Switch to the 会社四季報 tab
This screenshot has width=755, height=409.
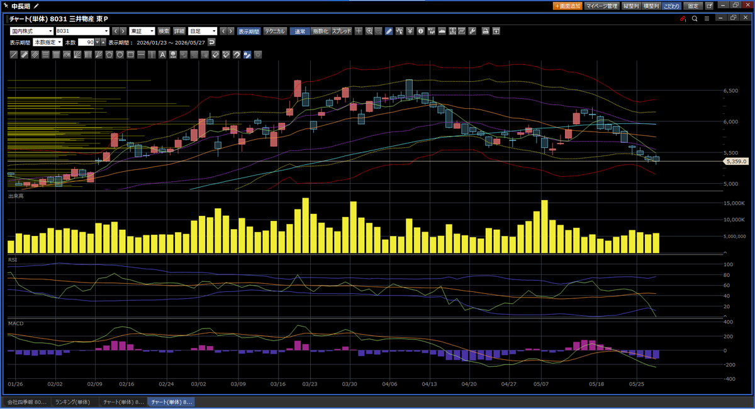point(26,401)
